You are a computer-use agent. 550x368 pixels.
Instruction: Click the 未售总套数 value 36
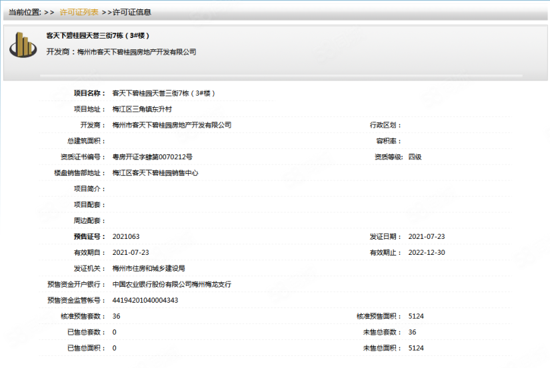(x=413, y=332)
